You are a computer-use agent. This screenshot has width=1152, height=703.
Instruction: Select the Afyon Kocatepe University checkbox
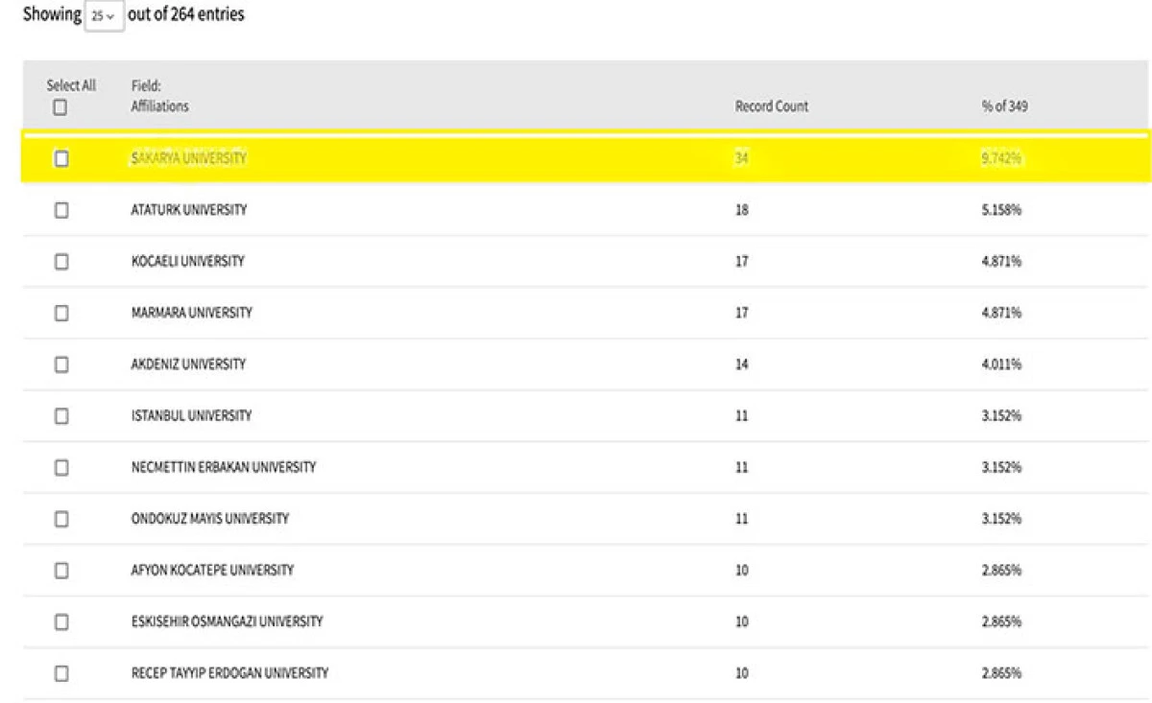pyautogui.click(x=61, y=571)
